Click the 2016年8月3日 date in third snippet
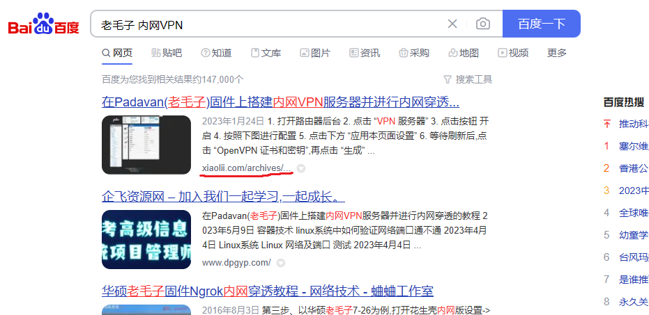The width and height of the screenshot is (649, 315). click(230, 309)
